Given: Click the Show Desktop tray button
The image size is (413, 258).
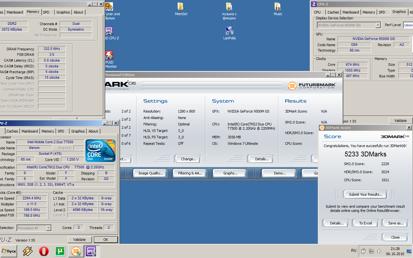Looking at the screenshot, I should click(409, 251).
